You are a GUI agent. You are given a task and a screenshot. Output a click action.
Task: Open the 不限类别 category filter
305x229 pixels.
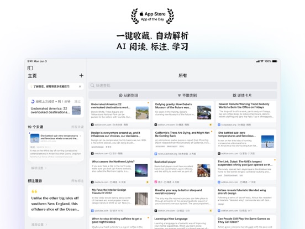click(x=187, y=95)
